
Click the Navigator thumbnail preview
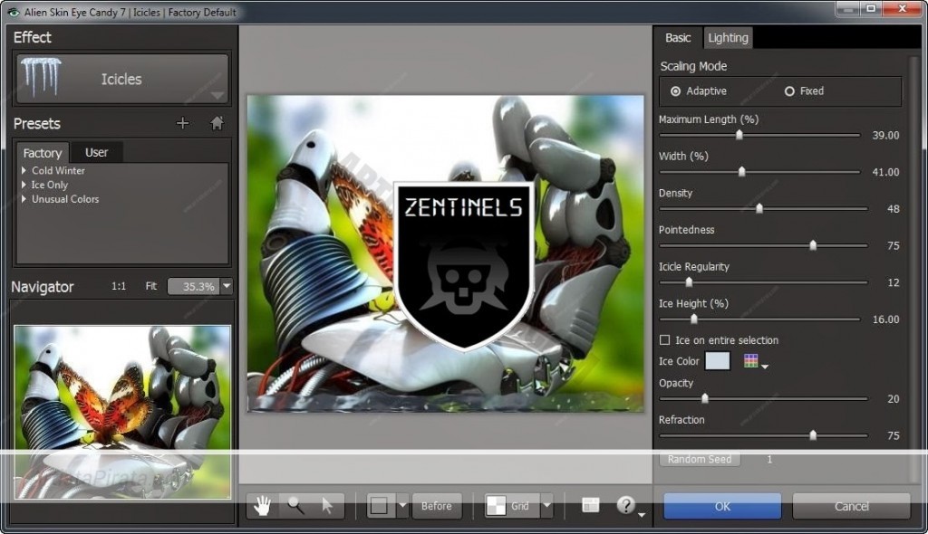click(122, 412)
